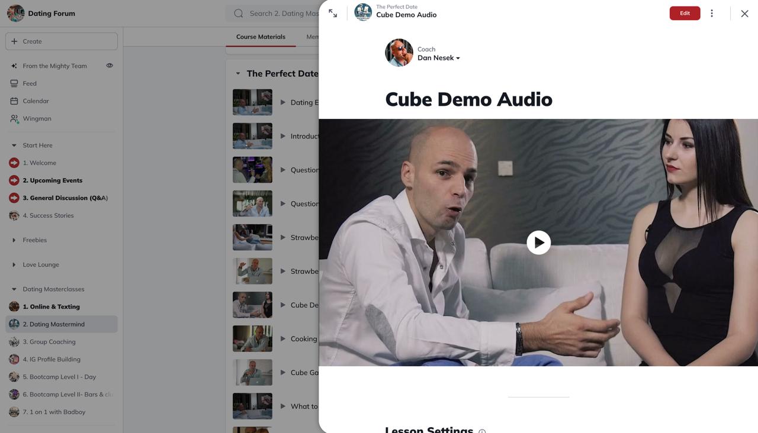Viewport: 758px width, 433px height.
Task: Collapse the Dating Masterclasses section
Action: [x=14, y=289]
